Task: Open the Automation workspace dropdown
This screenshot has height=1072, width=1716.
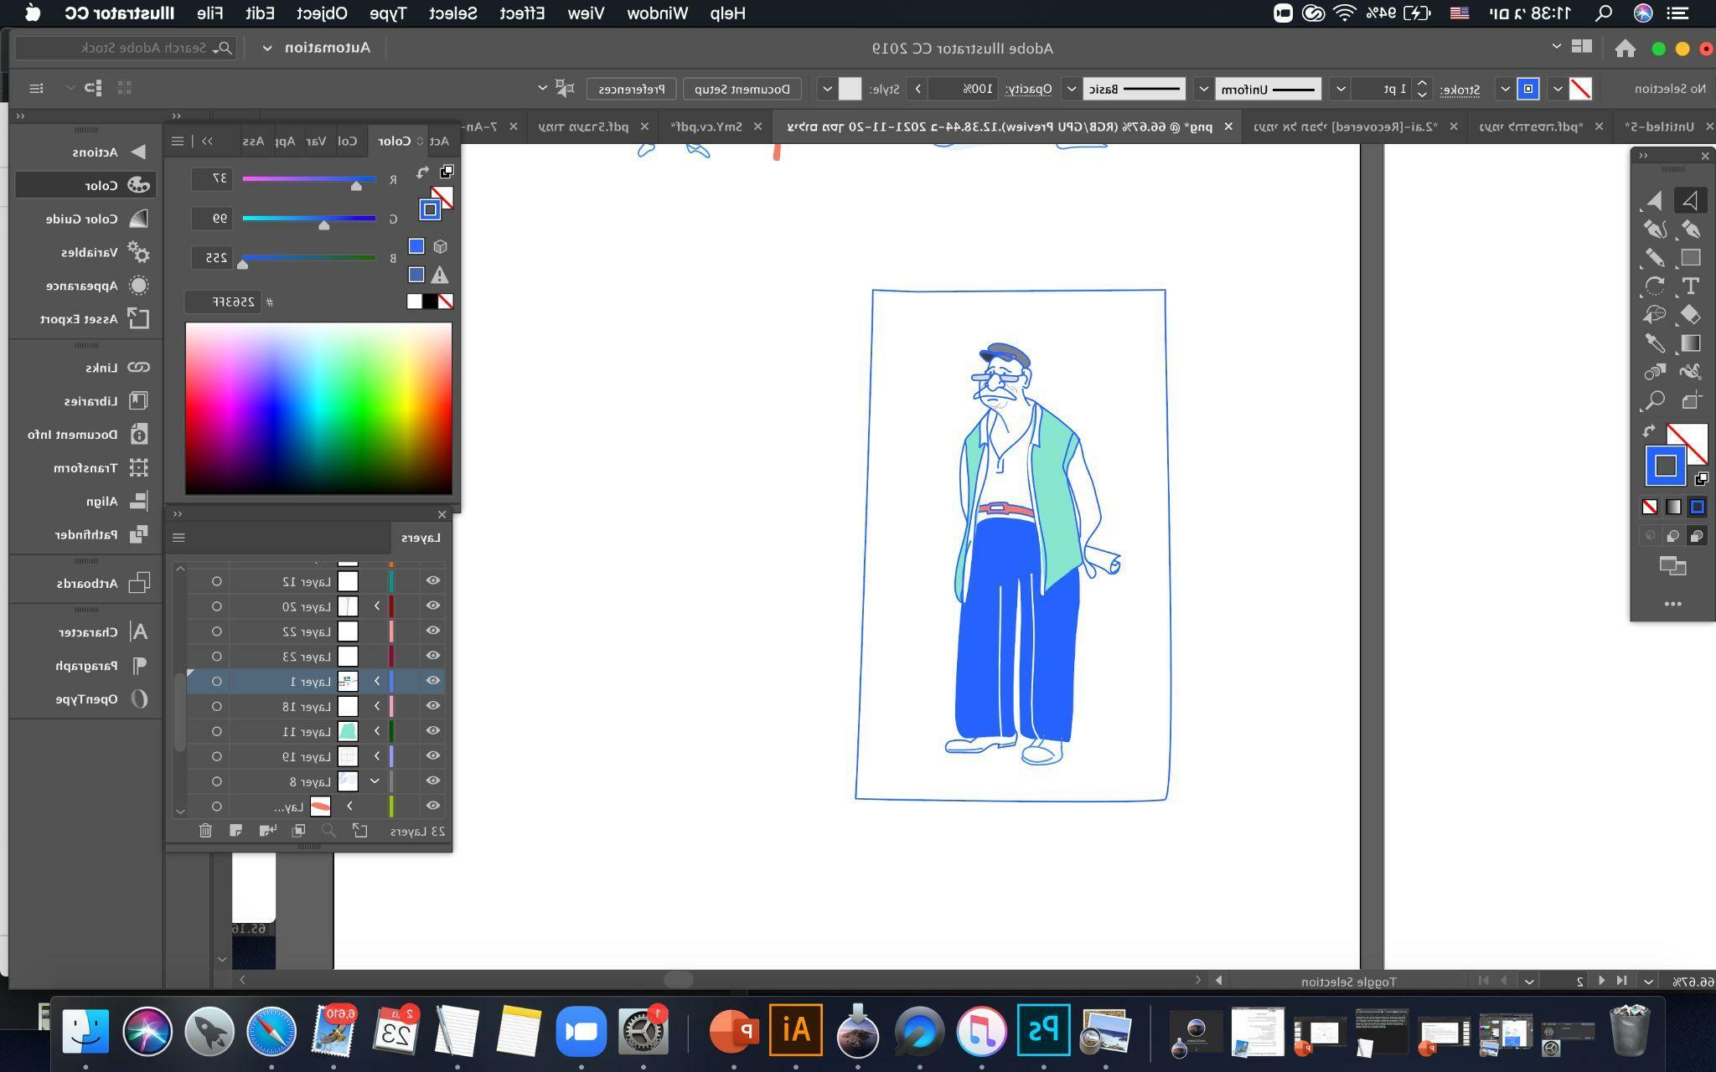Action: coord(266,48)
